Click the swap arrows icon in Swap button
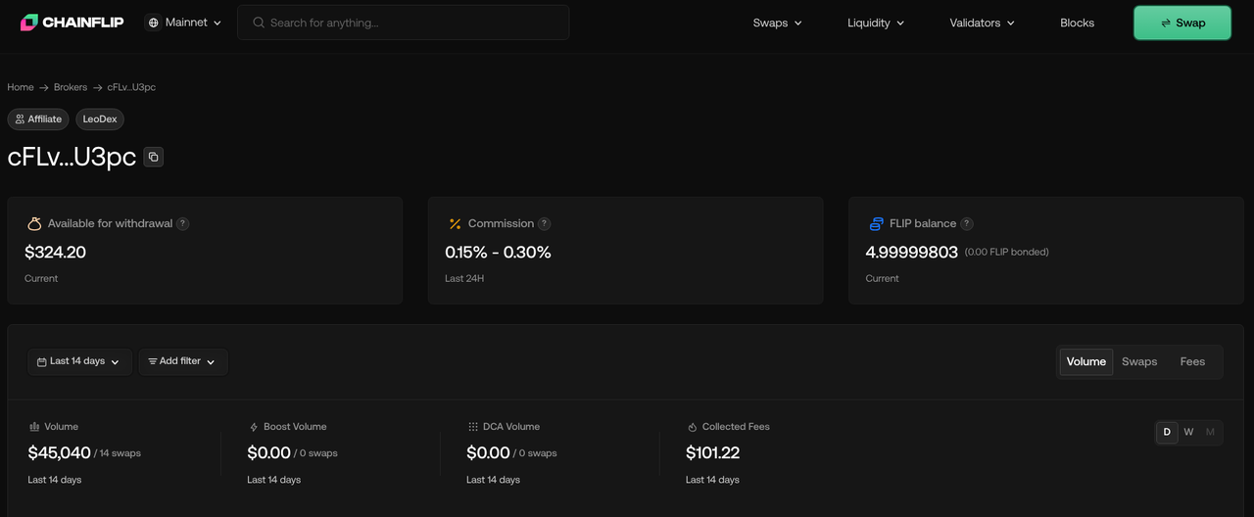 [1165, 23]
